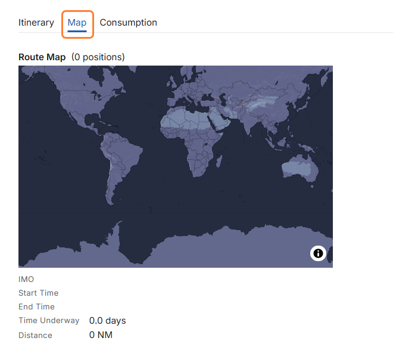Click the map info icon
The height and width of the screenshot is (344, 393).
click(x=318, y=253)
